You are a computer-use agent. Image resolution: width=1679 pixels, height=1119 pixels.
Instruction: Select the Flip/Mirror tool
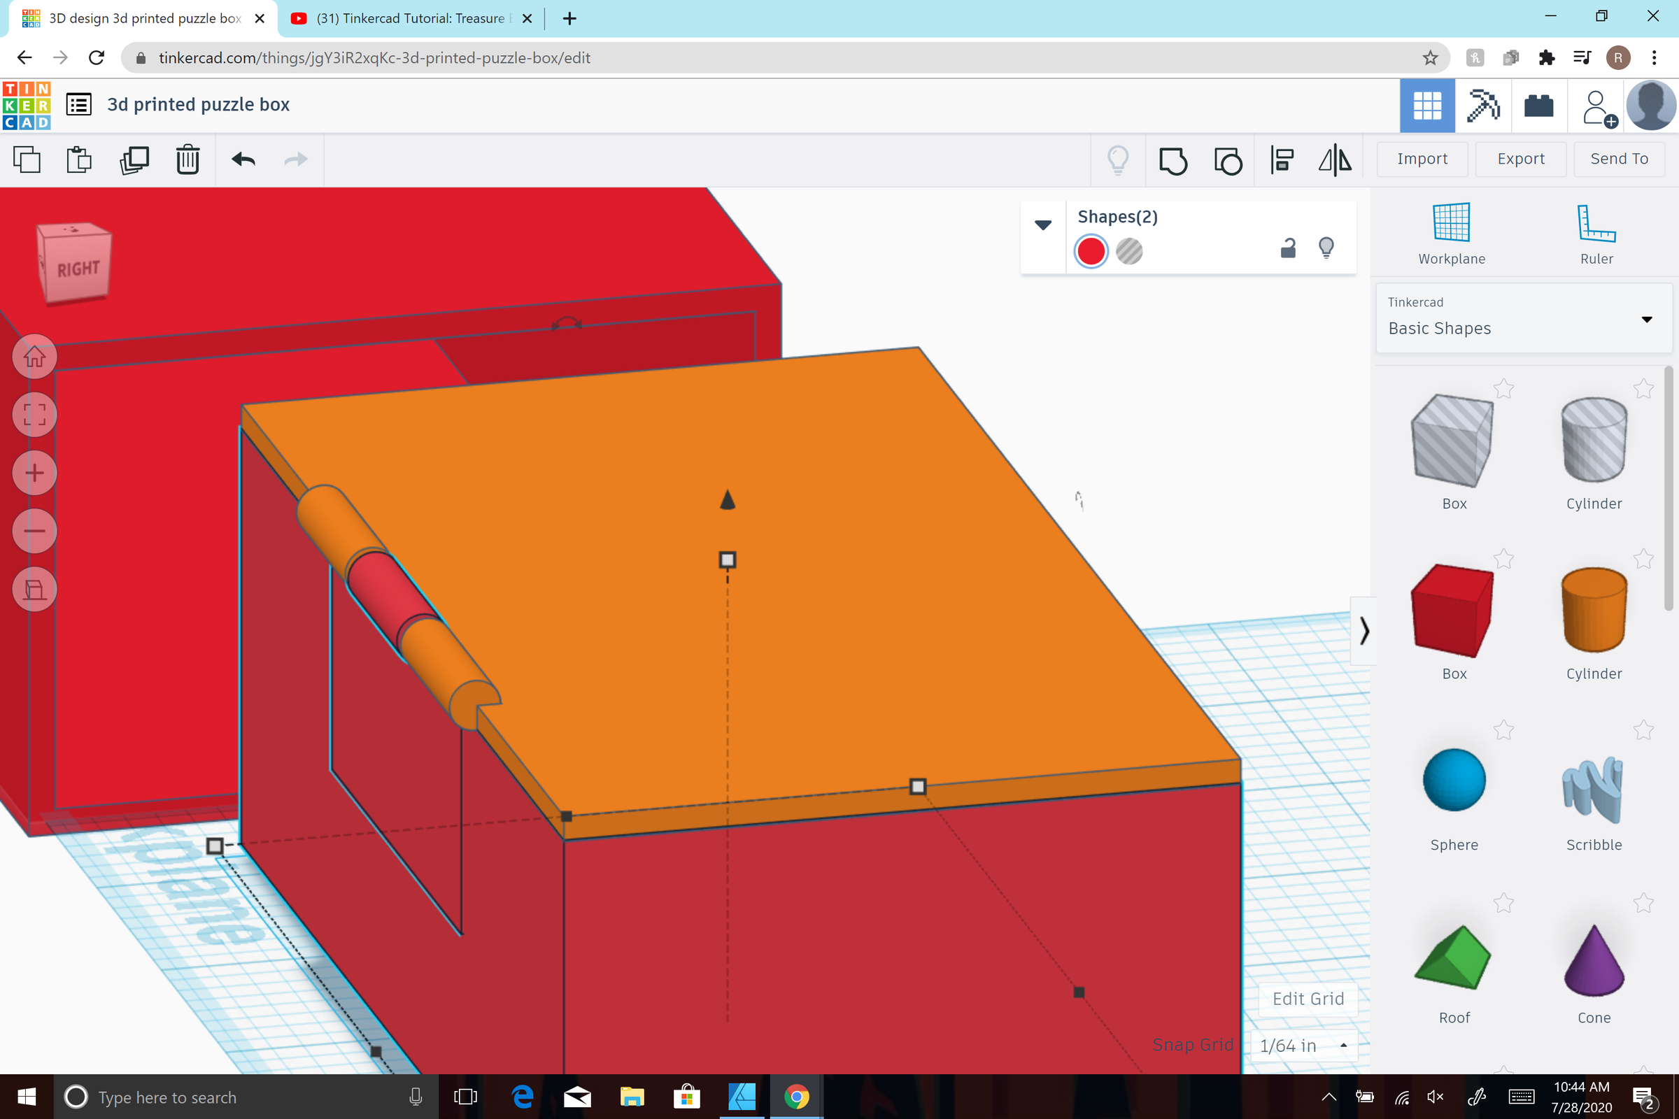pyautogui.click(x=1336, y=161)
